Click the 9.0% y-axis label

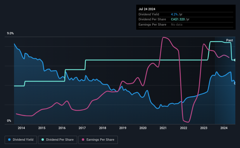(x=10, y=34)
